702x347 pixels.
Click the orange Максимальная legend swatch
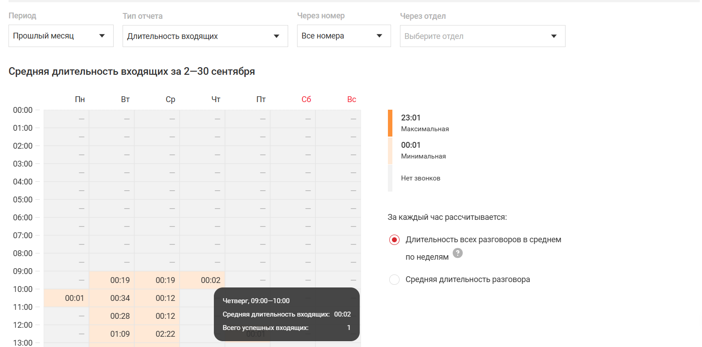tap(390, 123)
